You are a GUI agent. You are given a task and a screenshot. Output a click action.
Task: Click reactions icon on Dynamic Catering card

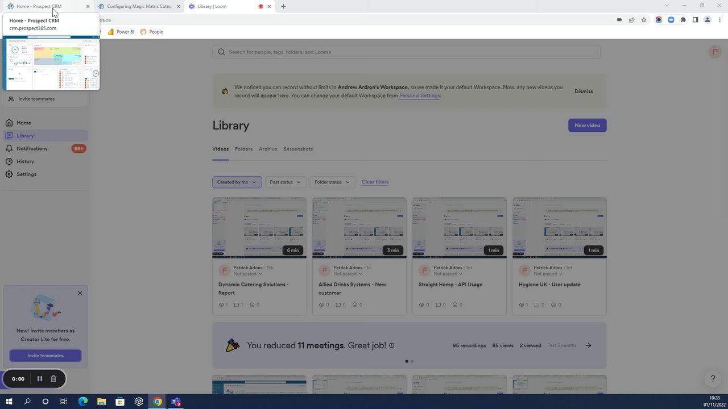[252, 305]
